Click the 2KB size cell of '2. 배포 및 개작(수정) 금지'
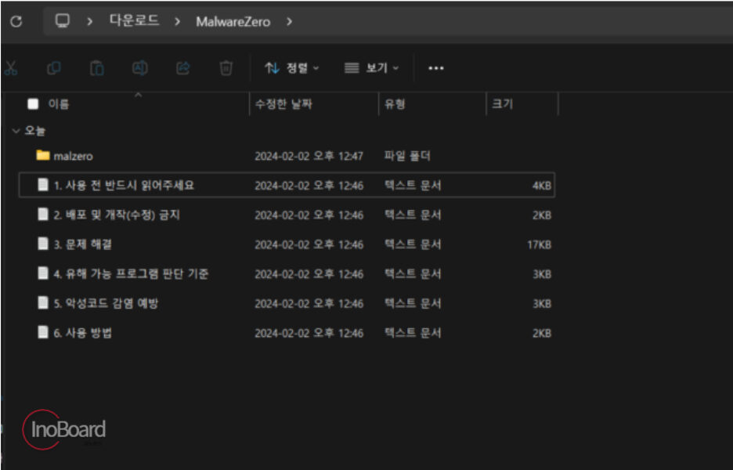The height and width of the screenshot is (470, 733). click(x=542, y=215)
